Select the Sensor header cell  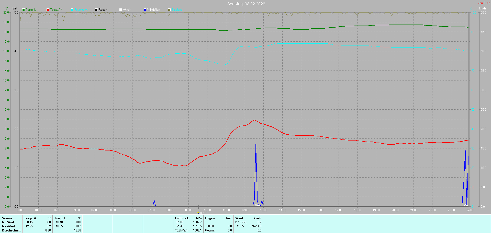(7, 218)
